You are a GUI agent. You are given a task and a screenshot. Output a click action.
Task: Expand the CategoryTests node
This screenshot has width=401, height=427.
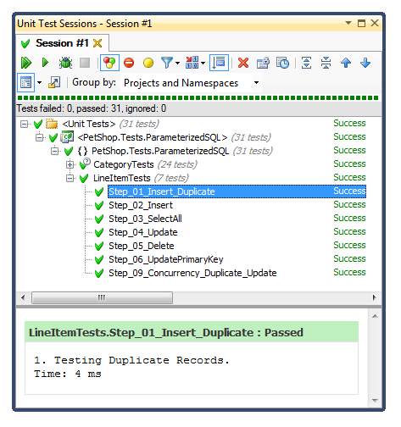coord(70,164)
